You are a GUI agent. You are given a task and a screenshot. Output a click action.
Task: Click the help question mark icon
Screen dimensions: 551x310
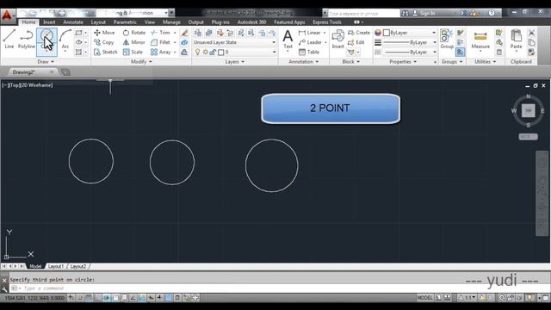click(x=492, y=13)
